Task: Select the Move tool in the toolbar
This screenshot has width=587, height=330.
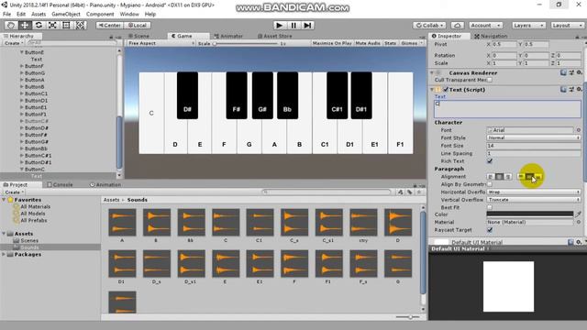Action: pos(25,25)
